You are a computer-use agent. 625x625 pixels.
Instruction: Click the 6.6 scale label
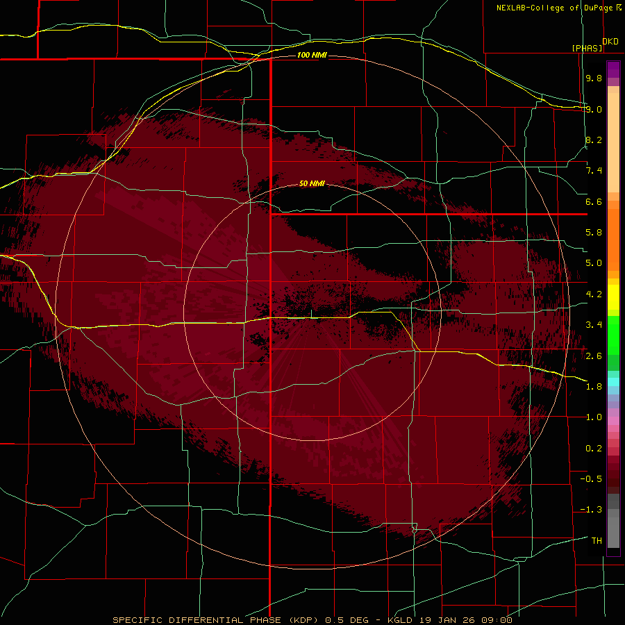coord(594,201)
